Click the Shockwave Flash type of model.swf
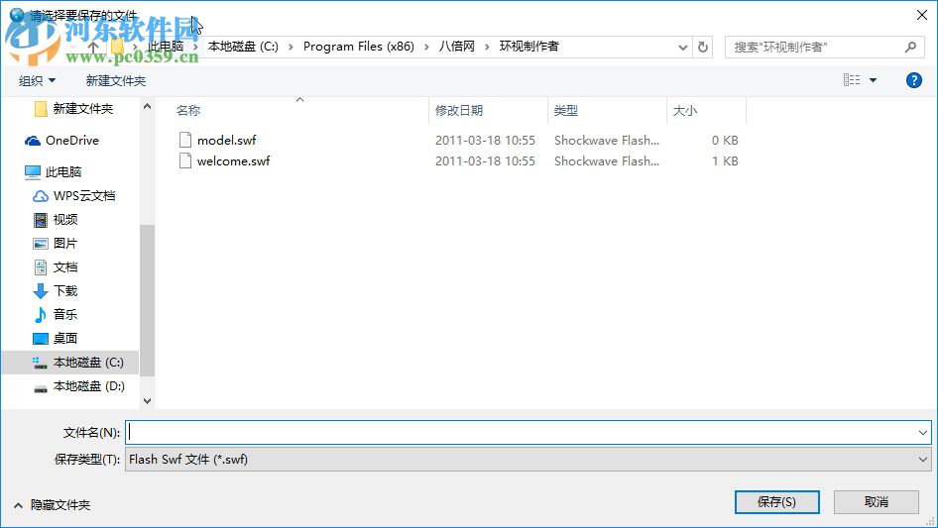 (x=607, y=141)
